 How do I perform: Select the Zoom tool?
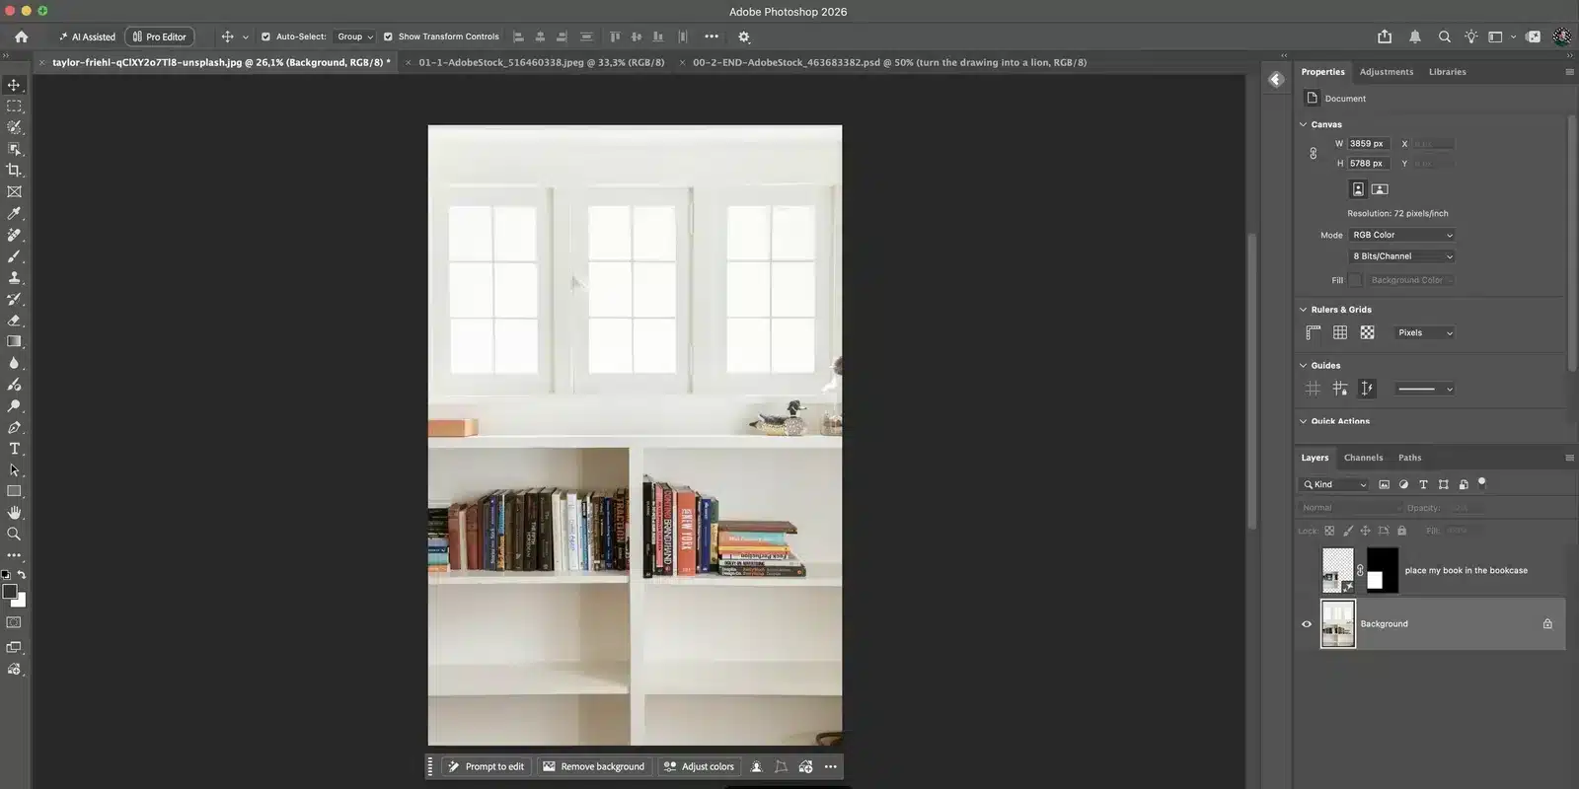pos(14,534)
